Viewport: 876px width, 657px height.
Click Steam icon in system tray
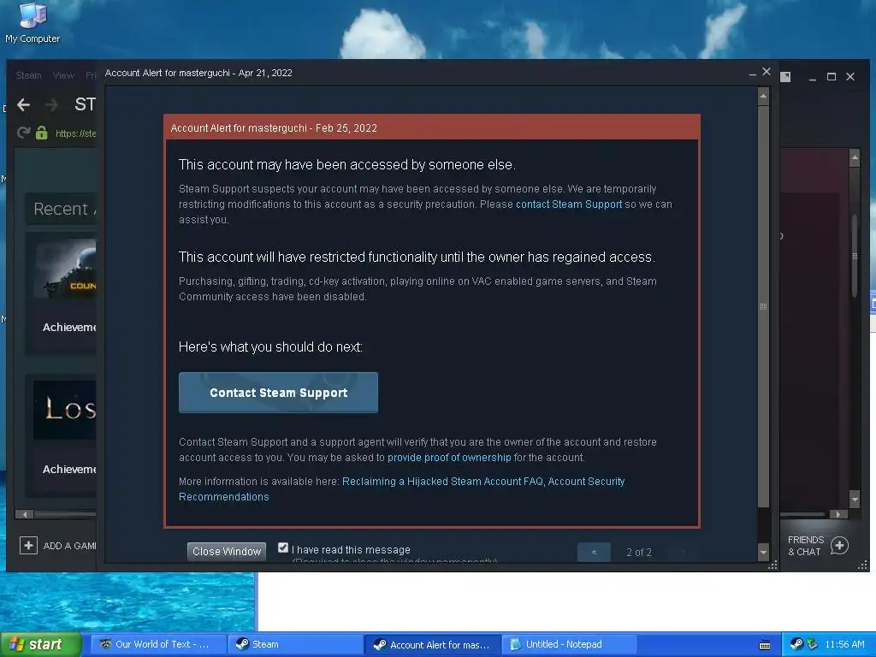(x=796, y=644)
